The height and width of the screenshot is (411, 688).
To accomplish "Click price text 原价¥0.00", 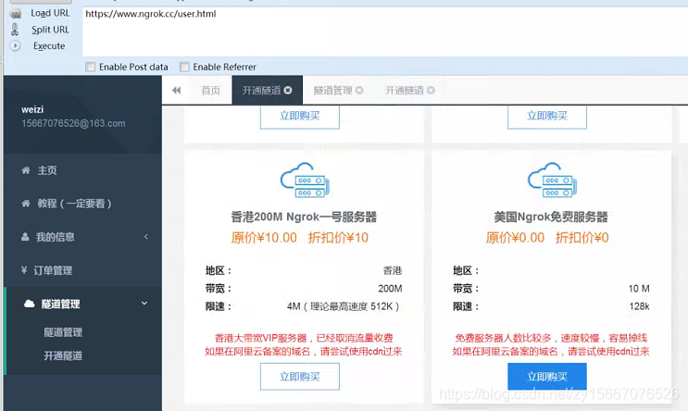I will tap(515, 238).
